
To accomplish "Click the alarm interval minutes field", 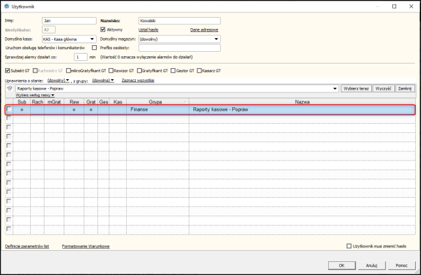I will (80, 57).
